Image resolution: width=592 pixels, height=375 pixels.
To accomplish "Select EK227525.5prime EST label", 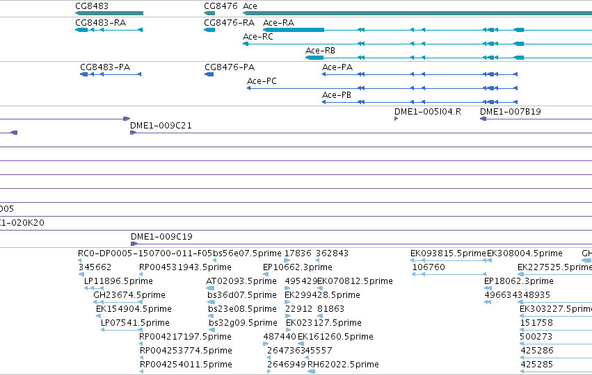I will [554, 267].
